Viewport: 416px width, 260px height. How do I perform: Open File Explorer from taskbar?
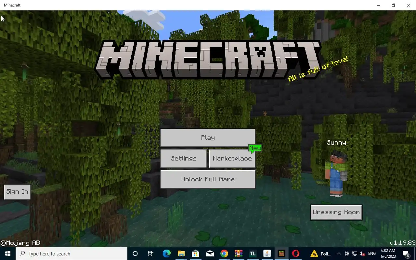click(x=181, y=253)
